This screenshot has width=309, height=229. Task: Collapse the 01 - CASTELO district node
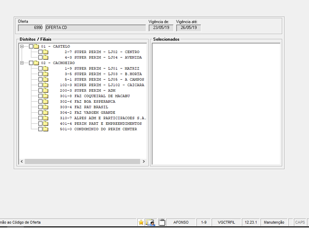tap(22, 46)
